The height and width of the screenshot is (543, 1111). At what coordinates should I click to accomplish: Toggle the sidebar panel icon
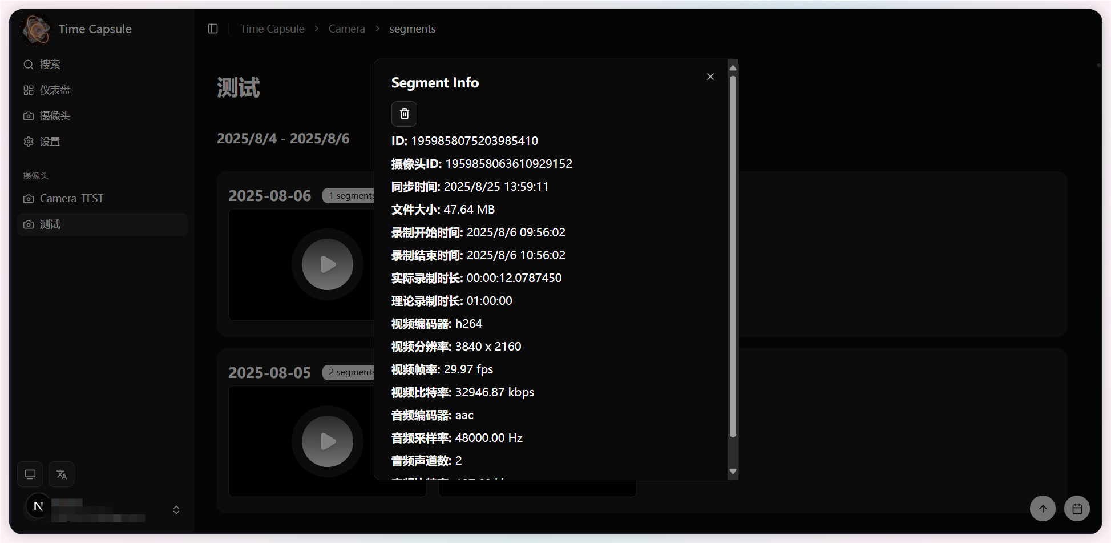coord(213,29)
